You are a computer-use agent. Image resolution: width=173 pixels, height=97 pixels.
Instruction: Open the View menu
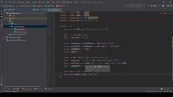point(15,2)
